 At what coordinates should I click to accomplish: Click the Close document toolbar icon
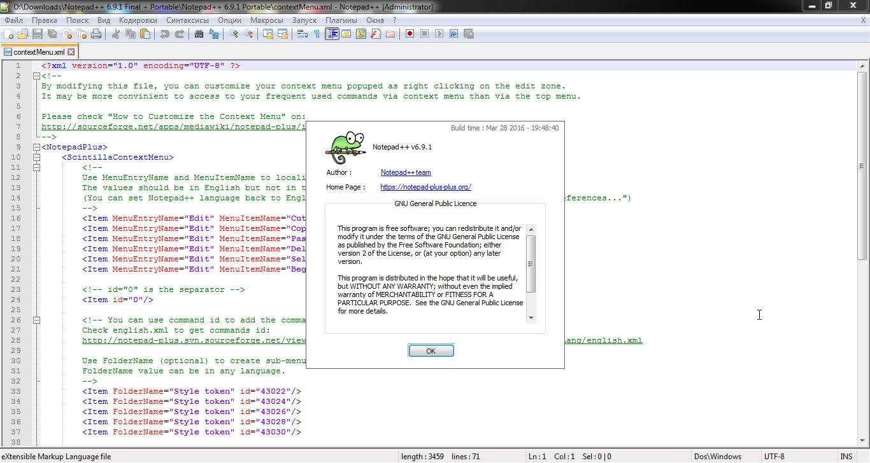point(68,34)
